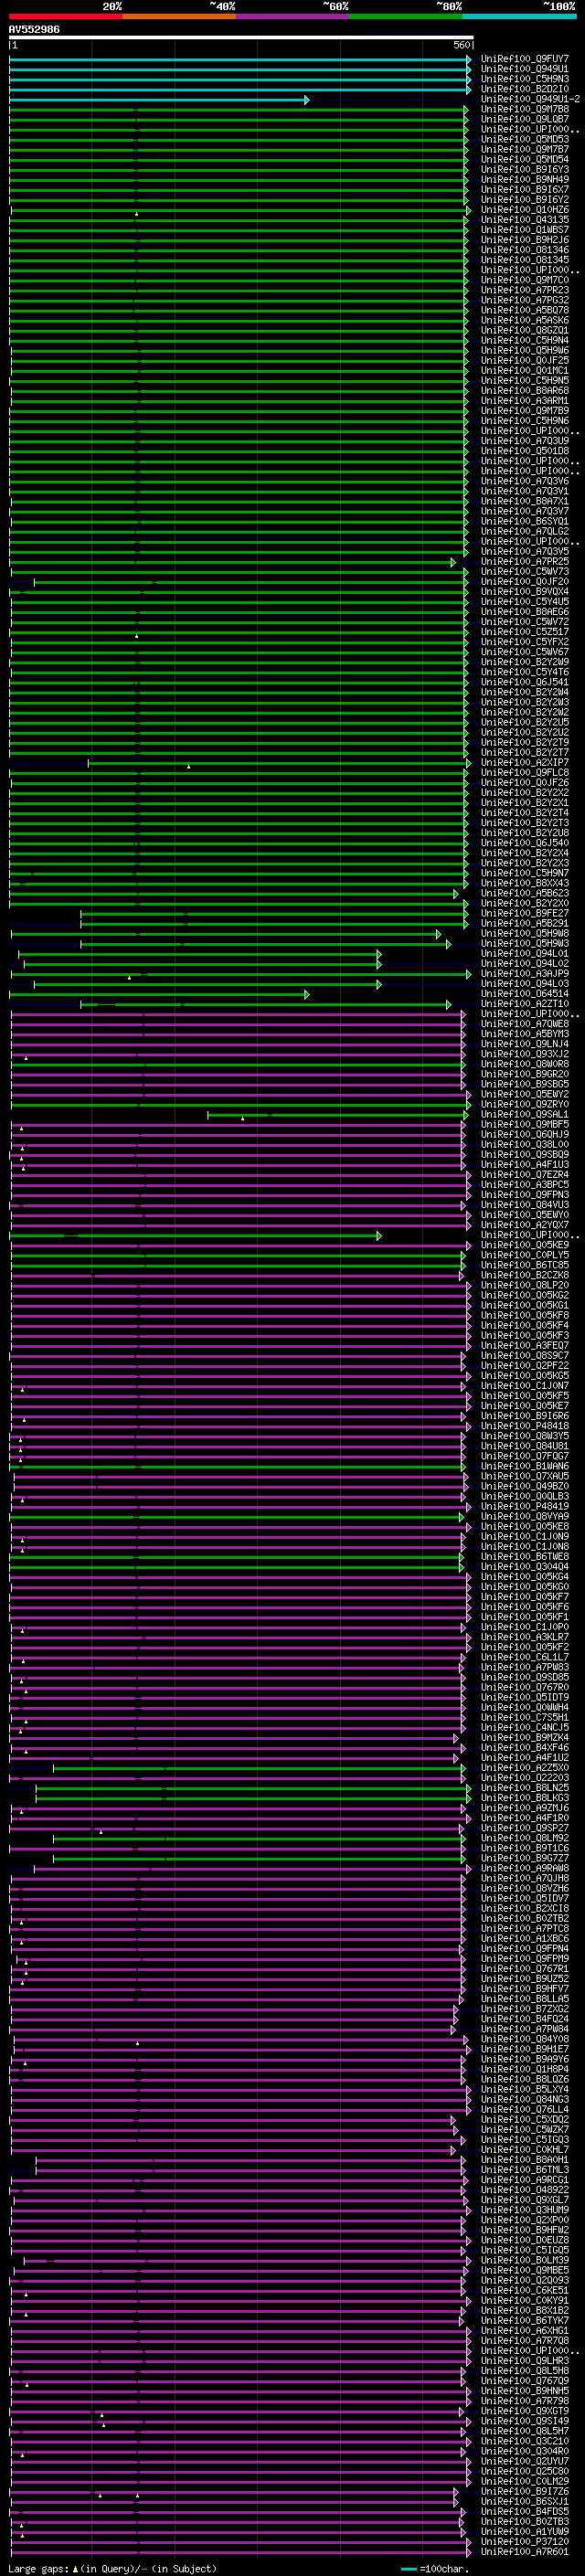Open hit UniRef100_A7PR25
Screen dimensions: 585x2576
click(x=524, y=562)
